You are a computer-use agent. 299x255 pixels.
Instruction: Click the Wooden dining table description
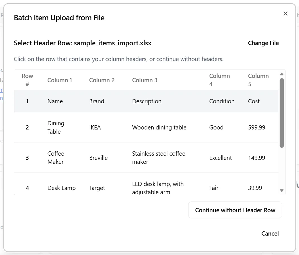tap(159, 127)
